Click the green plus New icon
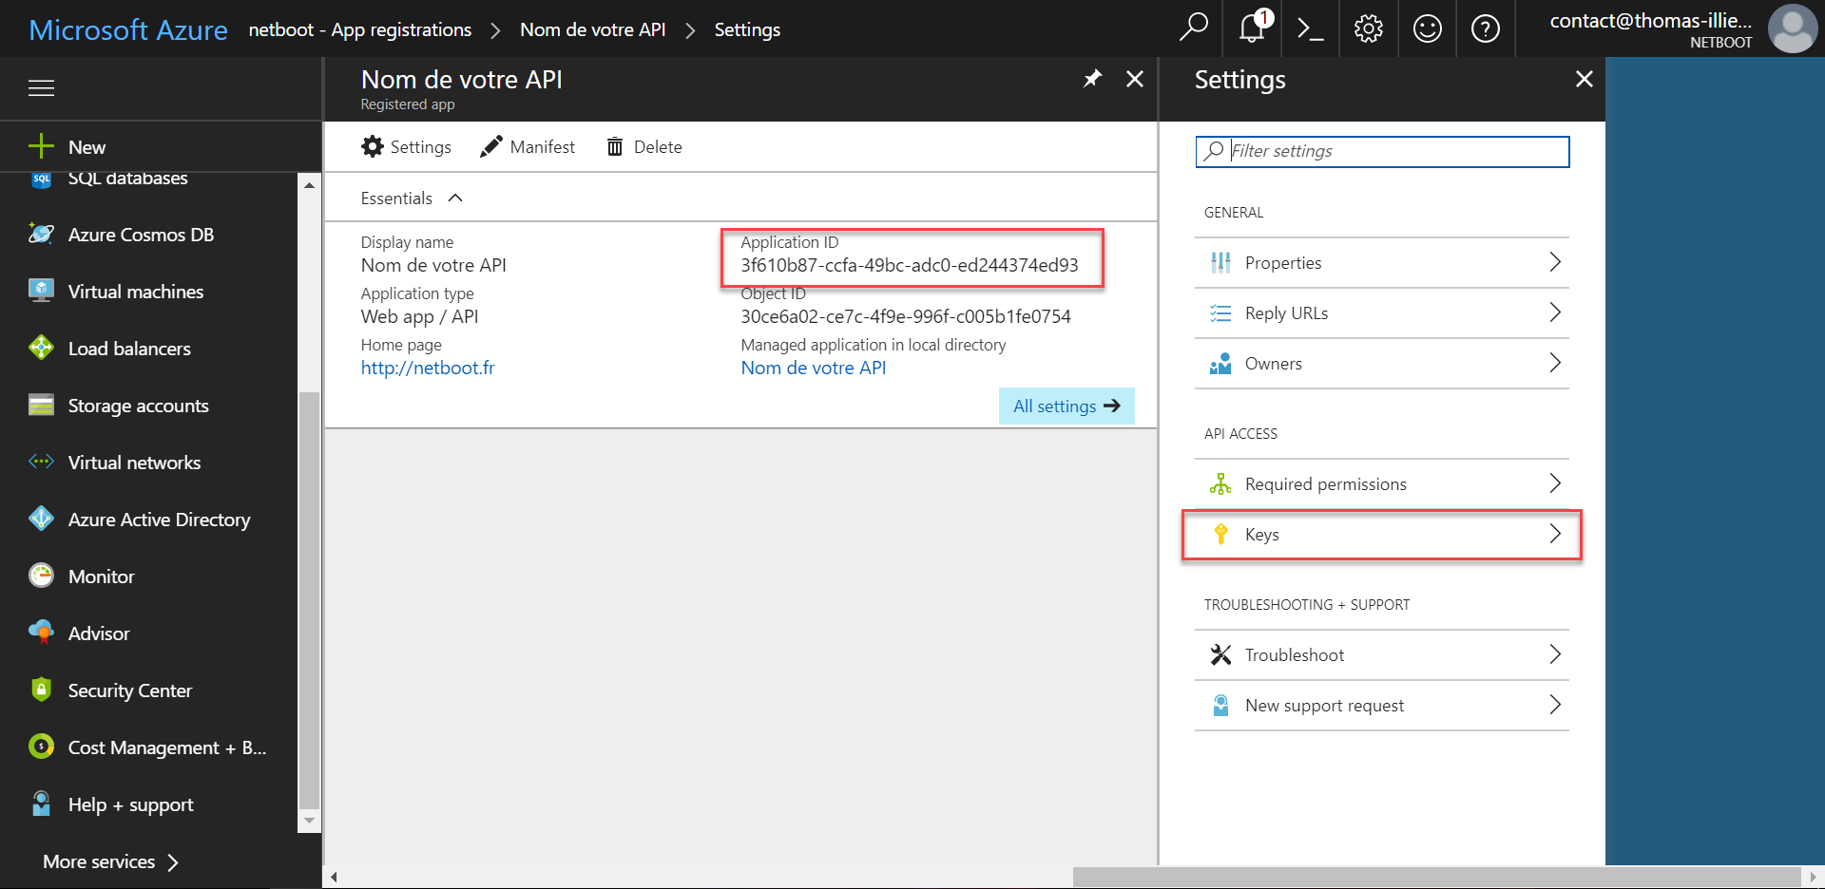1825x889 pixels. tap(41, 146)
